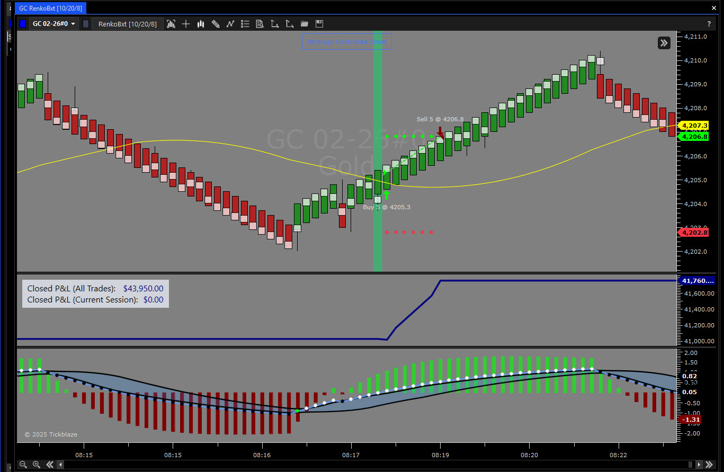The image size is (724, 472).
Task: Click the help question mark button
Action: coord(709,24)
